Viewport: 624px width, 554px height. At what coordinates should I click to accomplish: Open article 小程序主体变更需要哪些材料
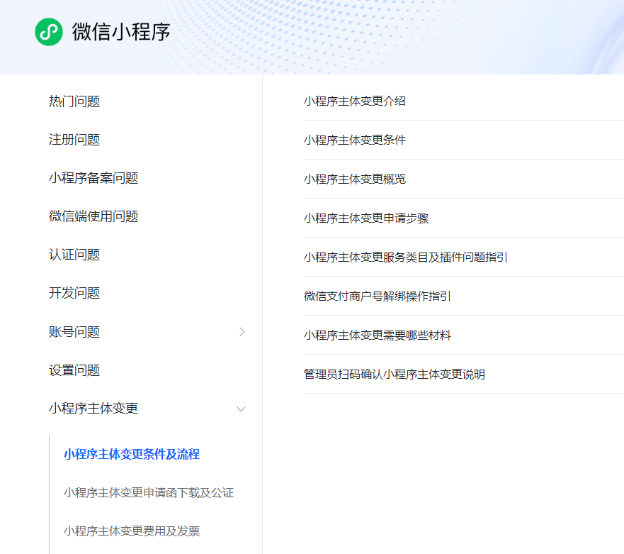(x=378, y=336)
